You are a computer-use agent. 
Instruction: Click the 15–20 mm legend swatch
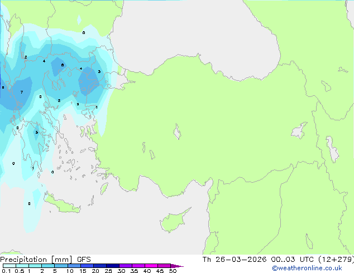click(87, 266)
